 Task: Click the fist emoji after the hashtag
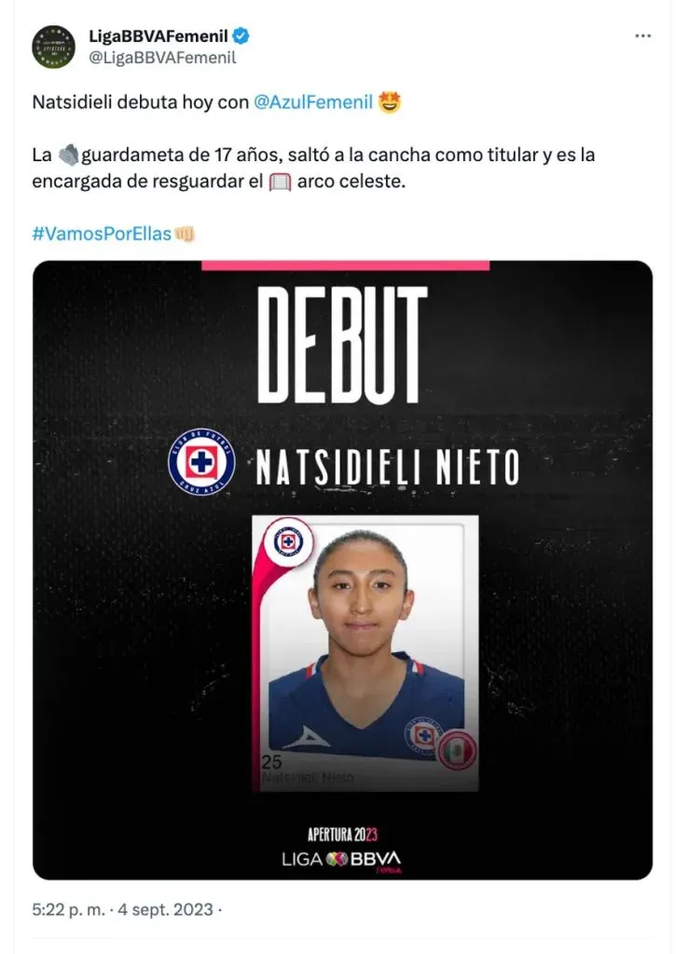(x=185, y=233)
